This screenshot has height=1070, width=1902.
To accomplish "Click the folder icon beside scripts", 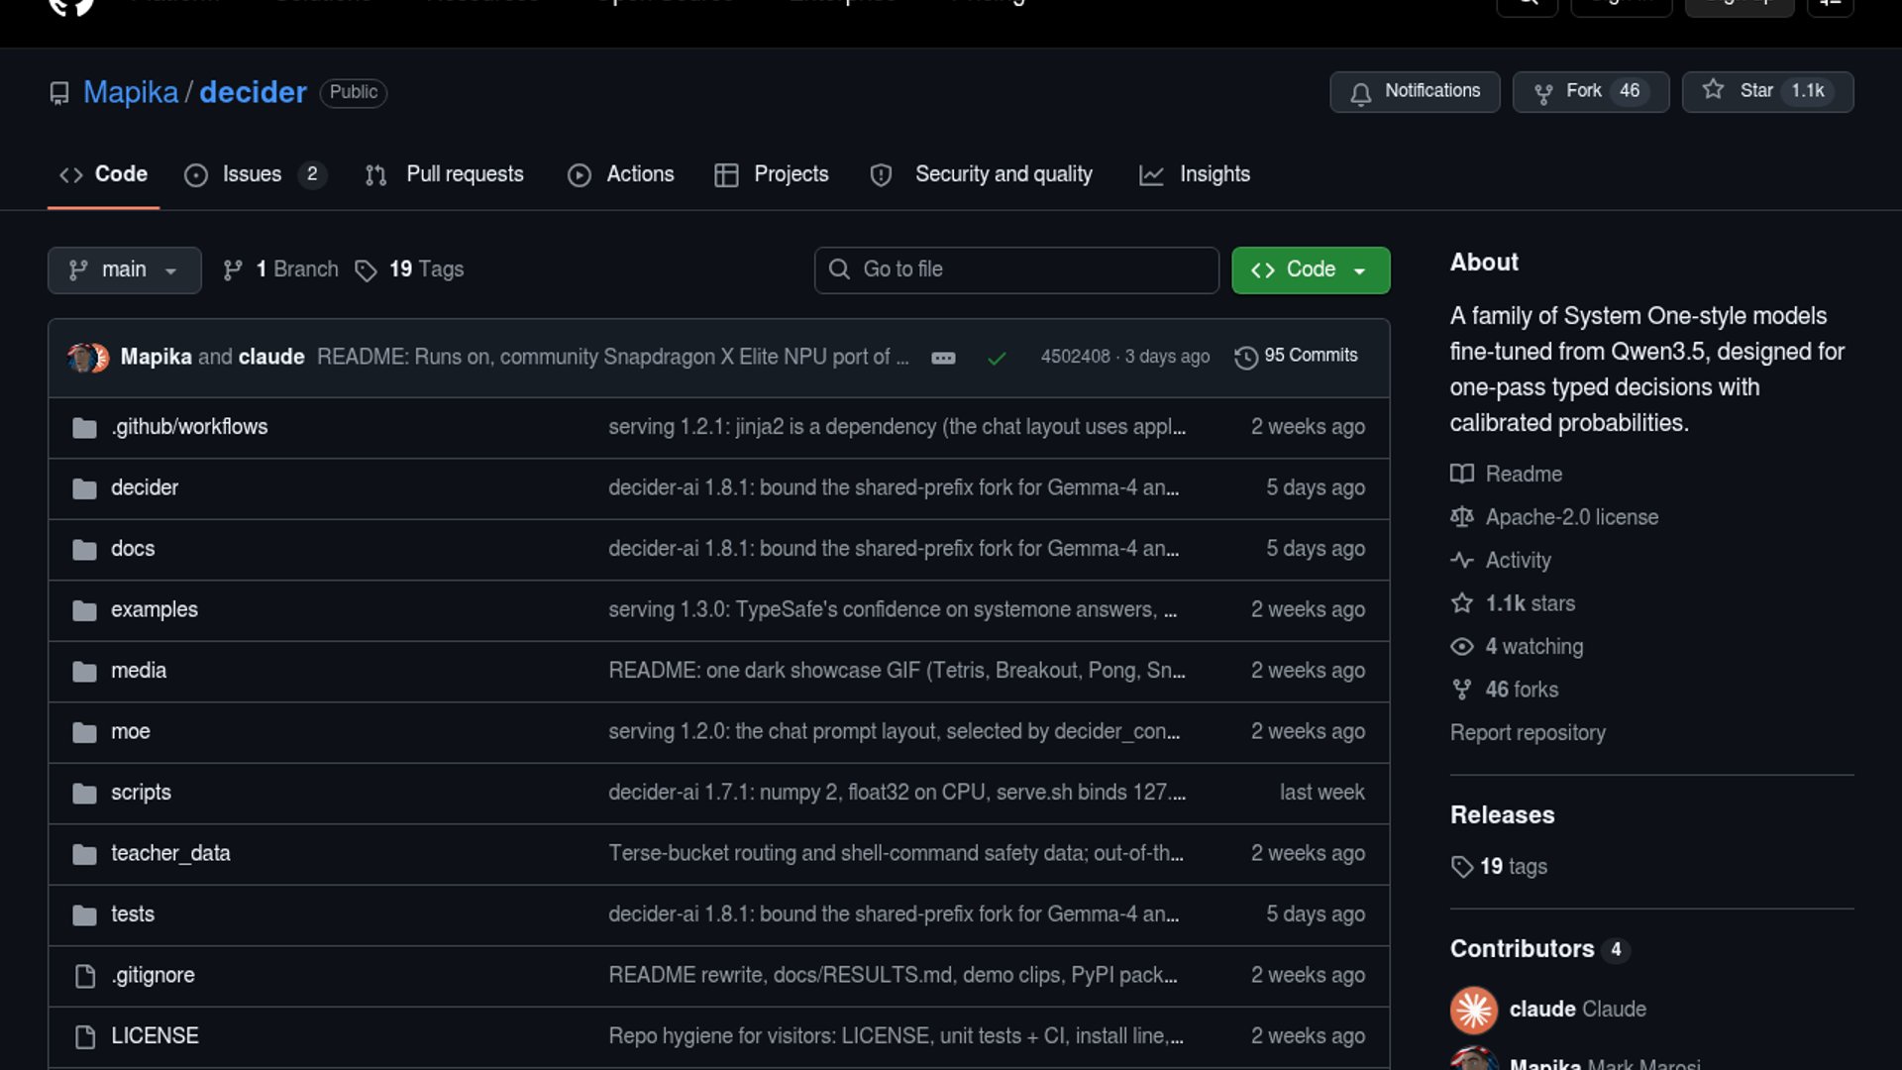I will click(84, 794).
